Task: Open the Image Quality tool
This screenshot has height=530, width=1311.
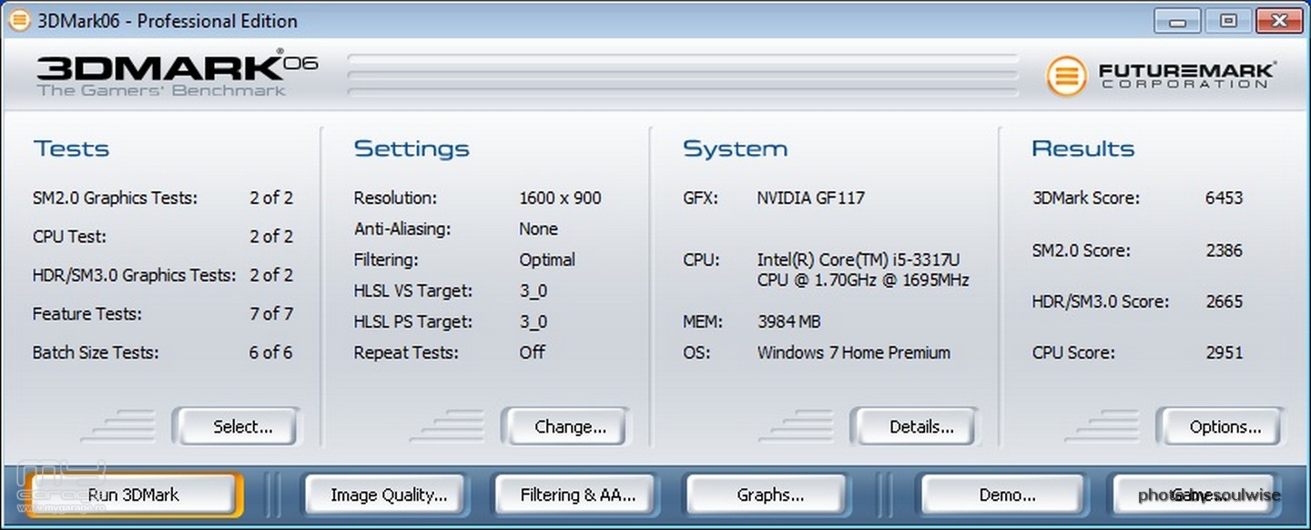Action: point(386,495)
